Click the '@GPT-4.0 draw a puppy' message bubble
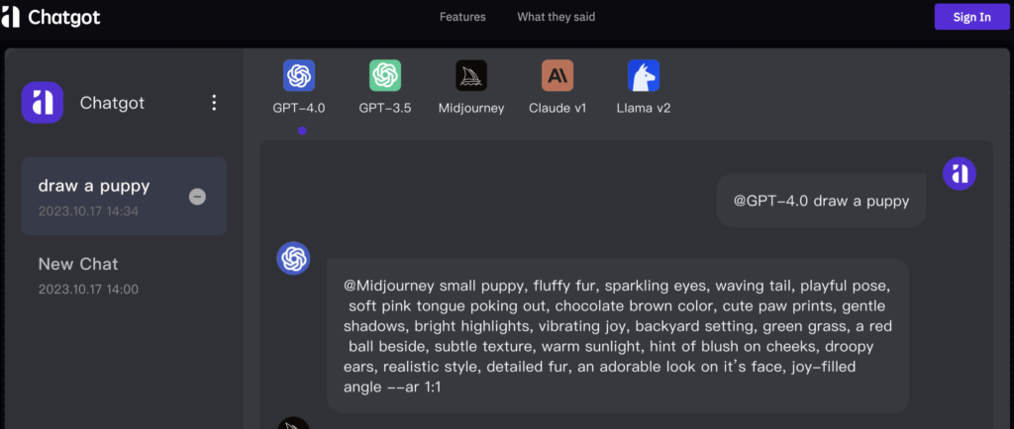 pyautogui.click(x=821, y=201)
